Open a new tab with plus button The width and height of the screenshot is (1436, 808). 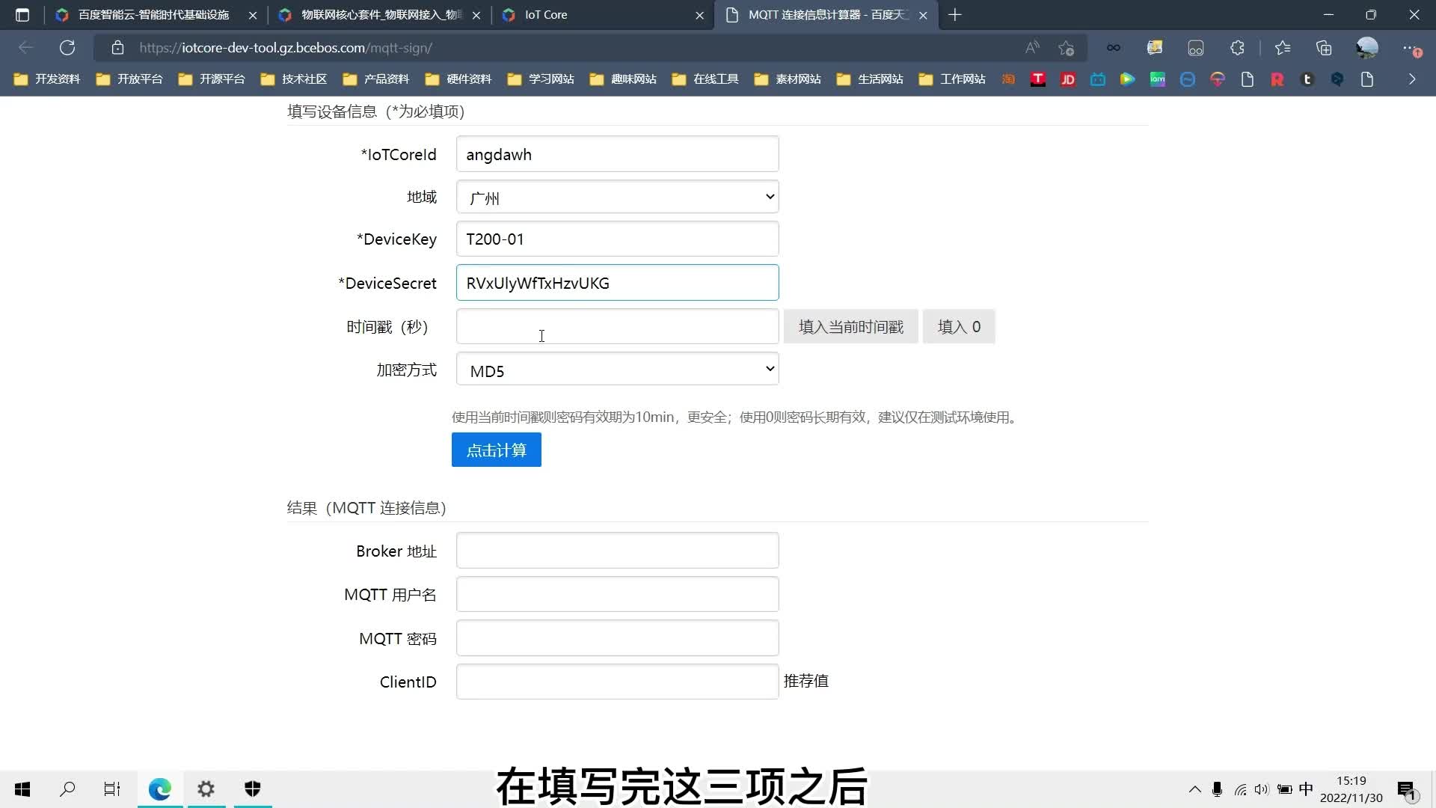click(955, 15)
